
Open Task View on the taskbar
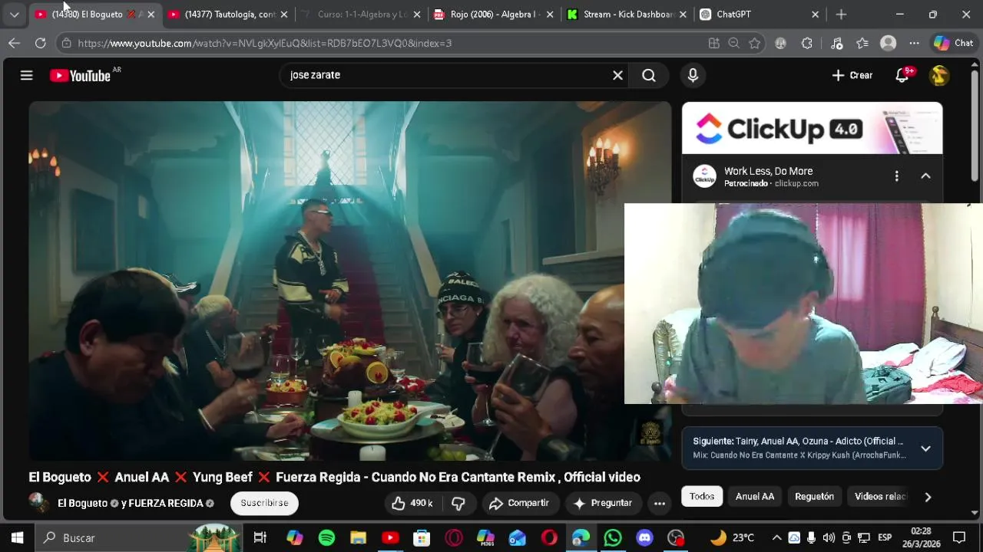260,537
